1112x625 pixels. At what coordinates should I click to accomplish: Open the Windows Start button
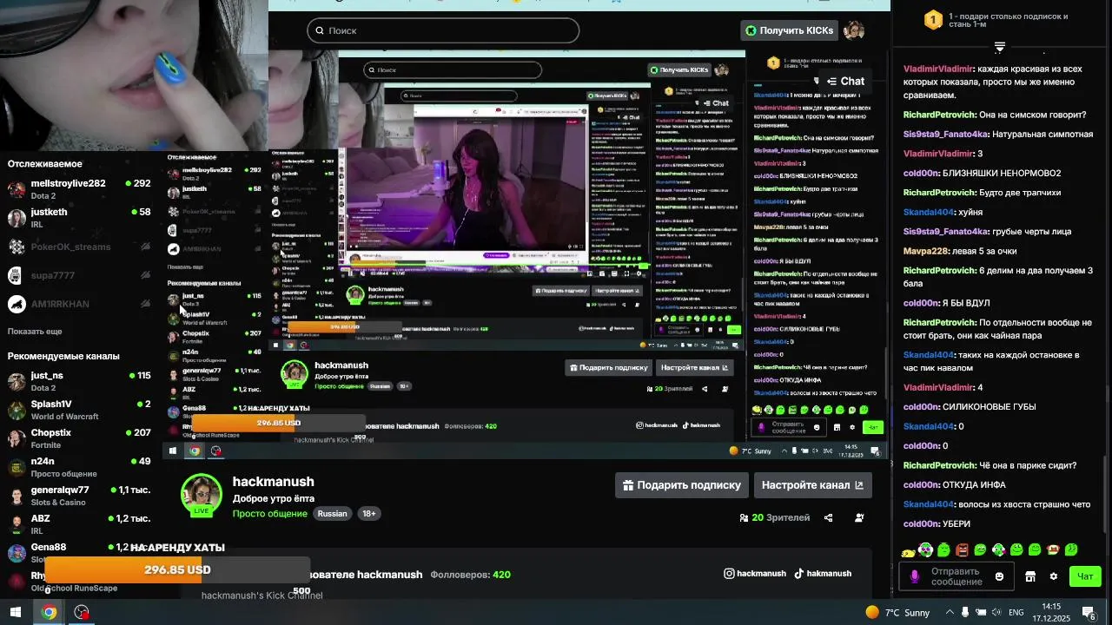pos(15,612)
